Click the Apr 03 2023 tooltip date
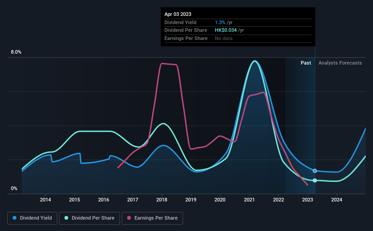 point(178,14)
